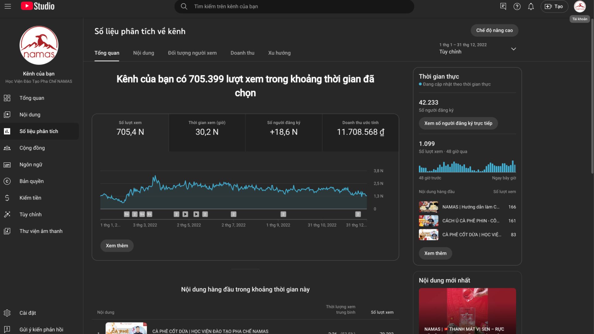Image resolution: width=594 pixels, height=334 pixels.
Task: Open Kiếm tiền monetization in sidebar
Action: [x=30, y=198]
